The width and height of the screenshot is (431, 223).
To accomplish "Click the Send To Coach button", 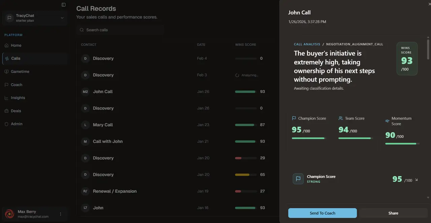I will [x=322, y=213].
